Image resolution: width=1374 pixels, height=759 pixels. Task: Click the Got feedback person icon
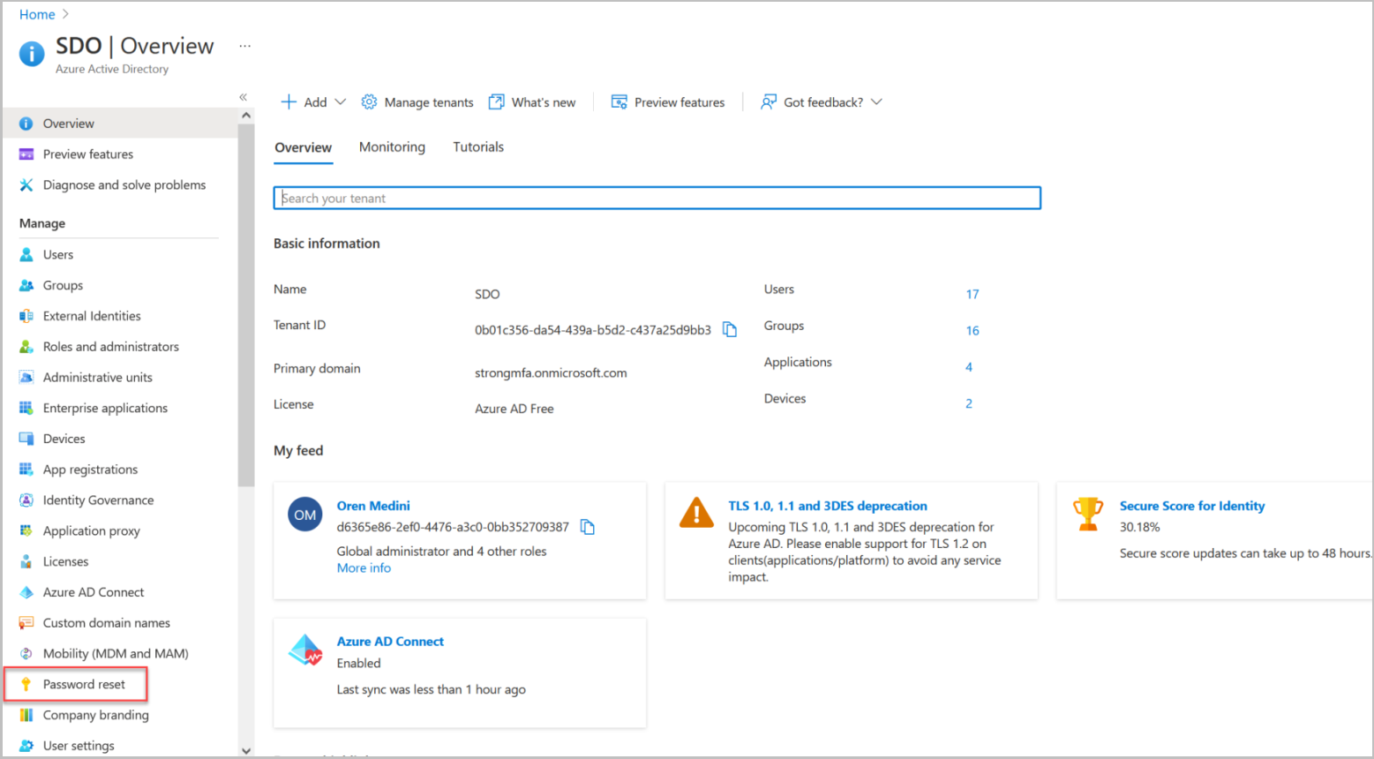tap(769, 102)
